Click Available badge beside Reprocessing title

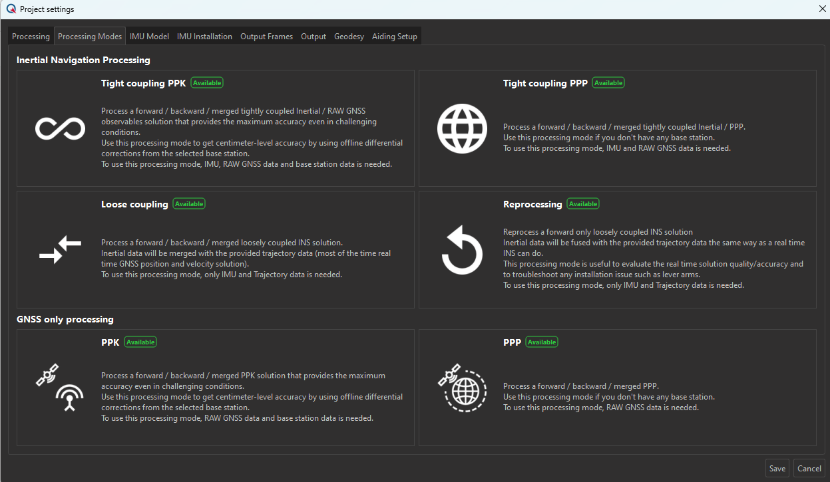tap(583, 204)
